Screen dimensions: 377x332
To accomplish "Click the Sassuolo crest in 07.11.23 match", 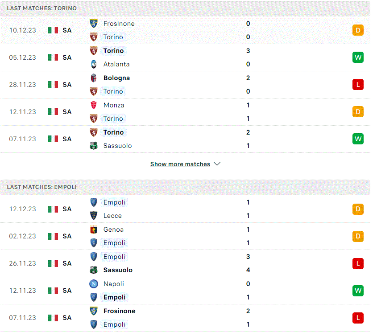I will [x=94, y=146].
